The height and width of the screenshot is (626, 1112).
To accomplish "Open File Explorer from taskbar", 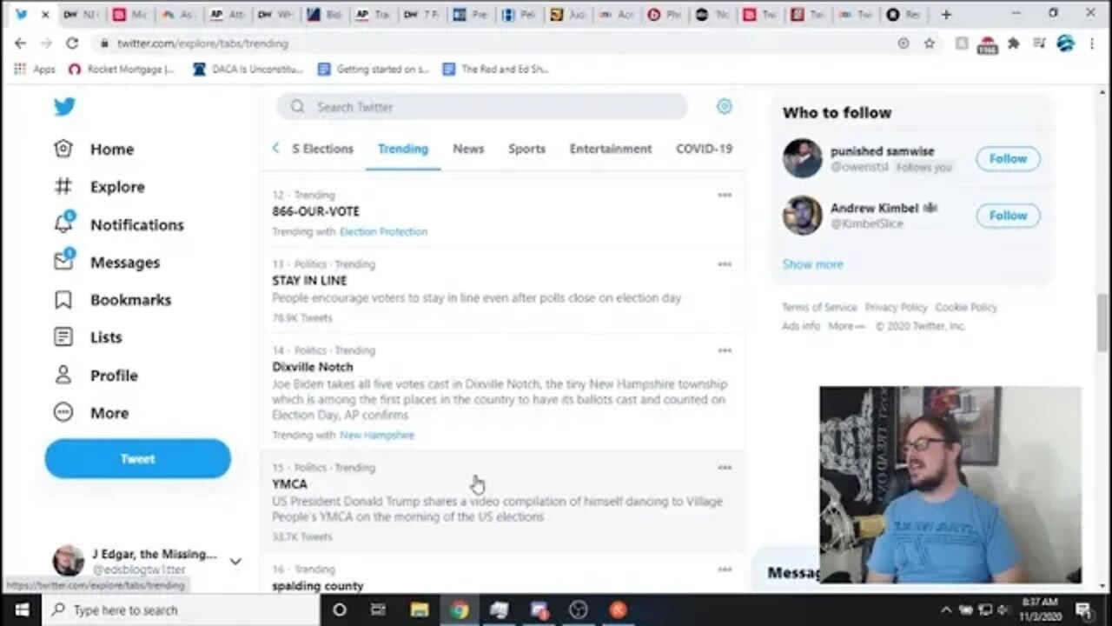I will click(419, 609).
